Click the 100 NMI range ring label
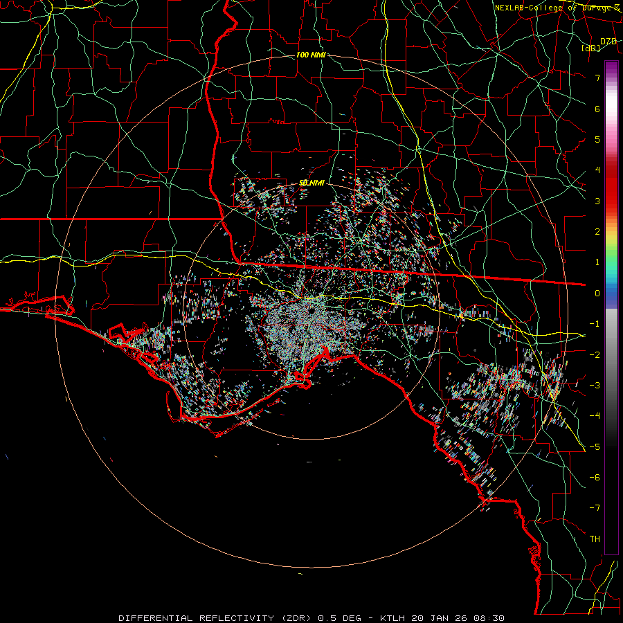 coord(311,55)
